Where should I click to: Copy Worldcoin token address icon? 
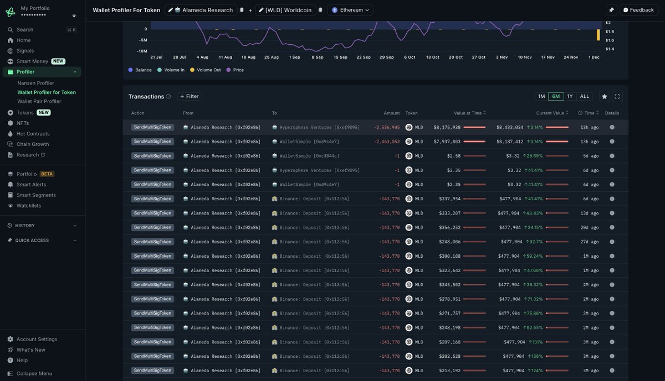pos(320,10)
